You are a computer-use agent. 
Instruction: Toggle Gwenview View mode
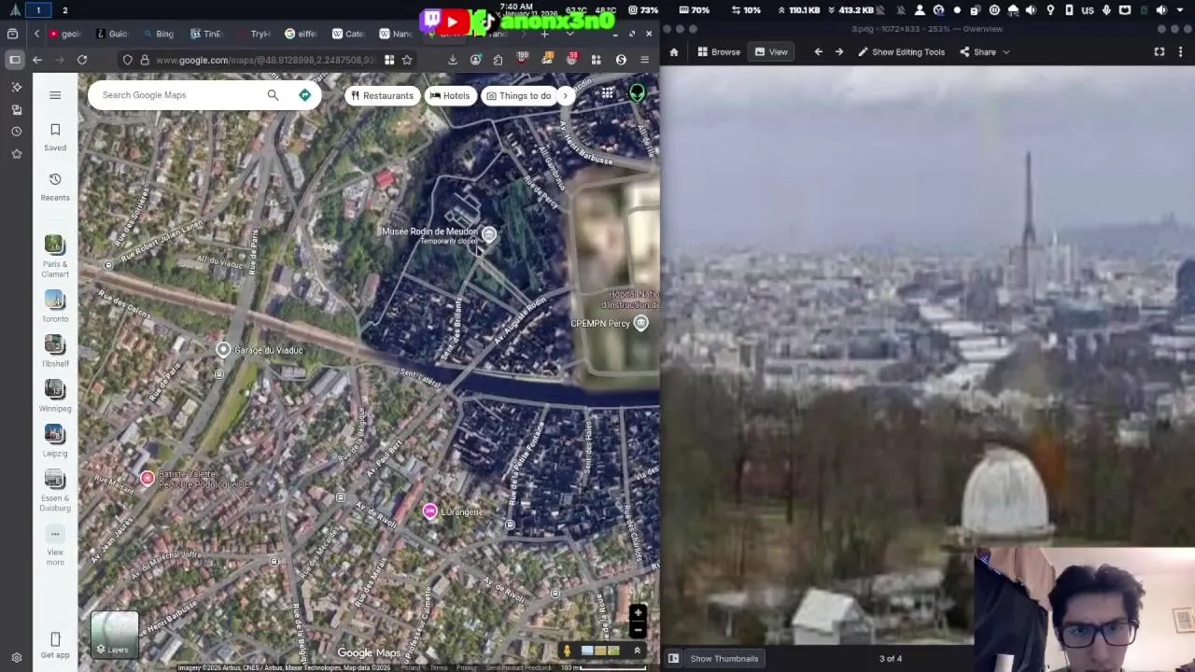click(771, 52)
